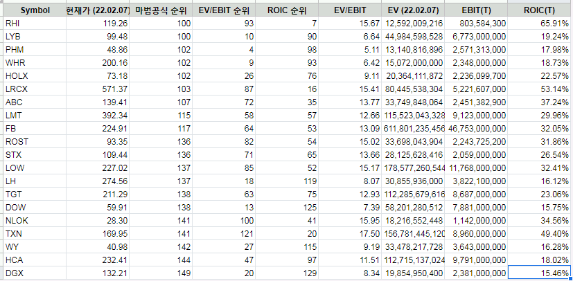Select the TGT symbol cell

click(x=35, y=194)
